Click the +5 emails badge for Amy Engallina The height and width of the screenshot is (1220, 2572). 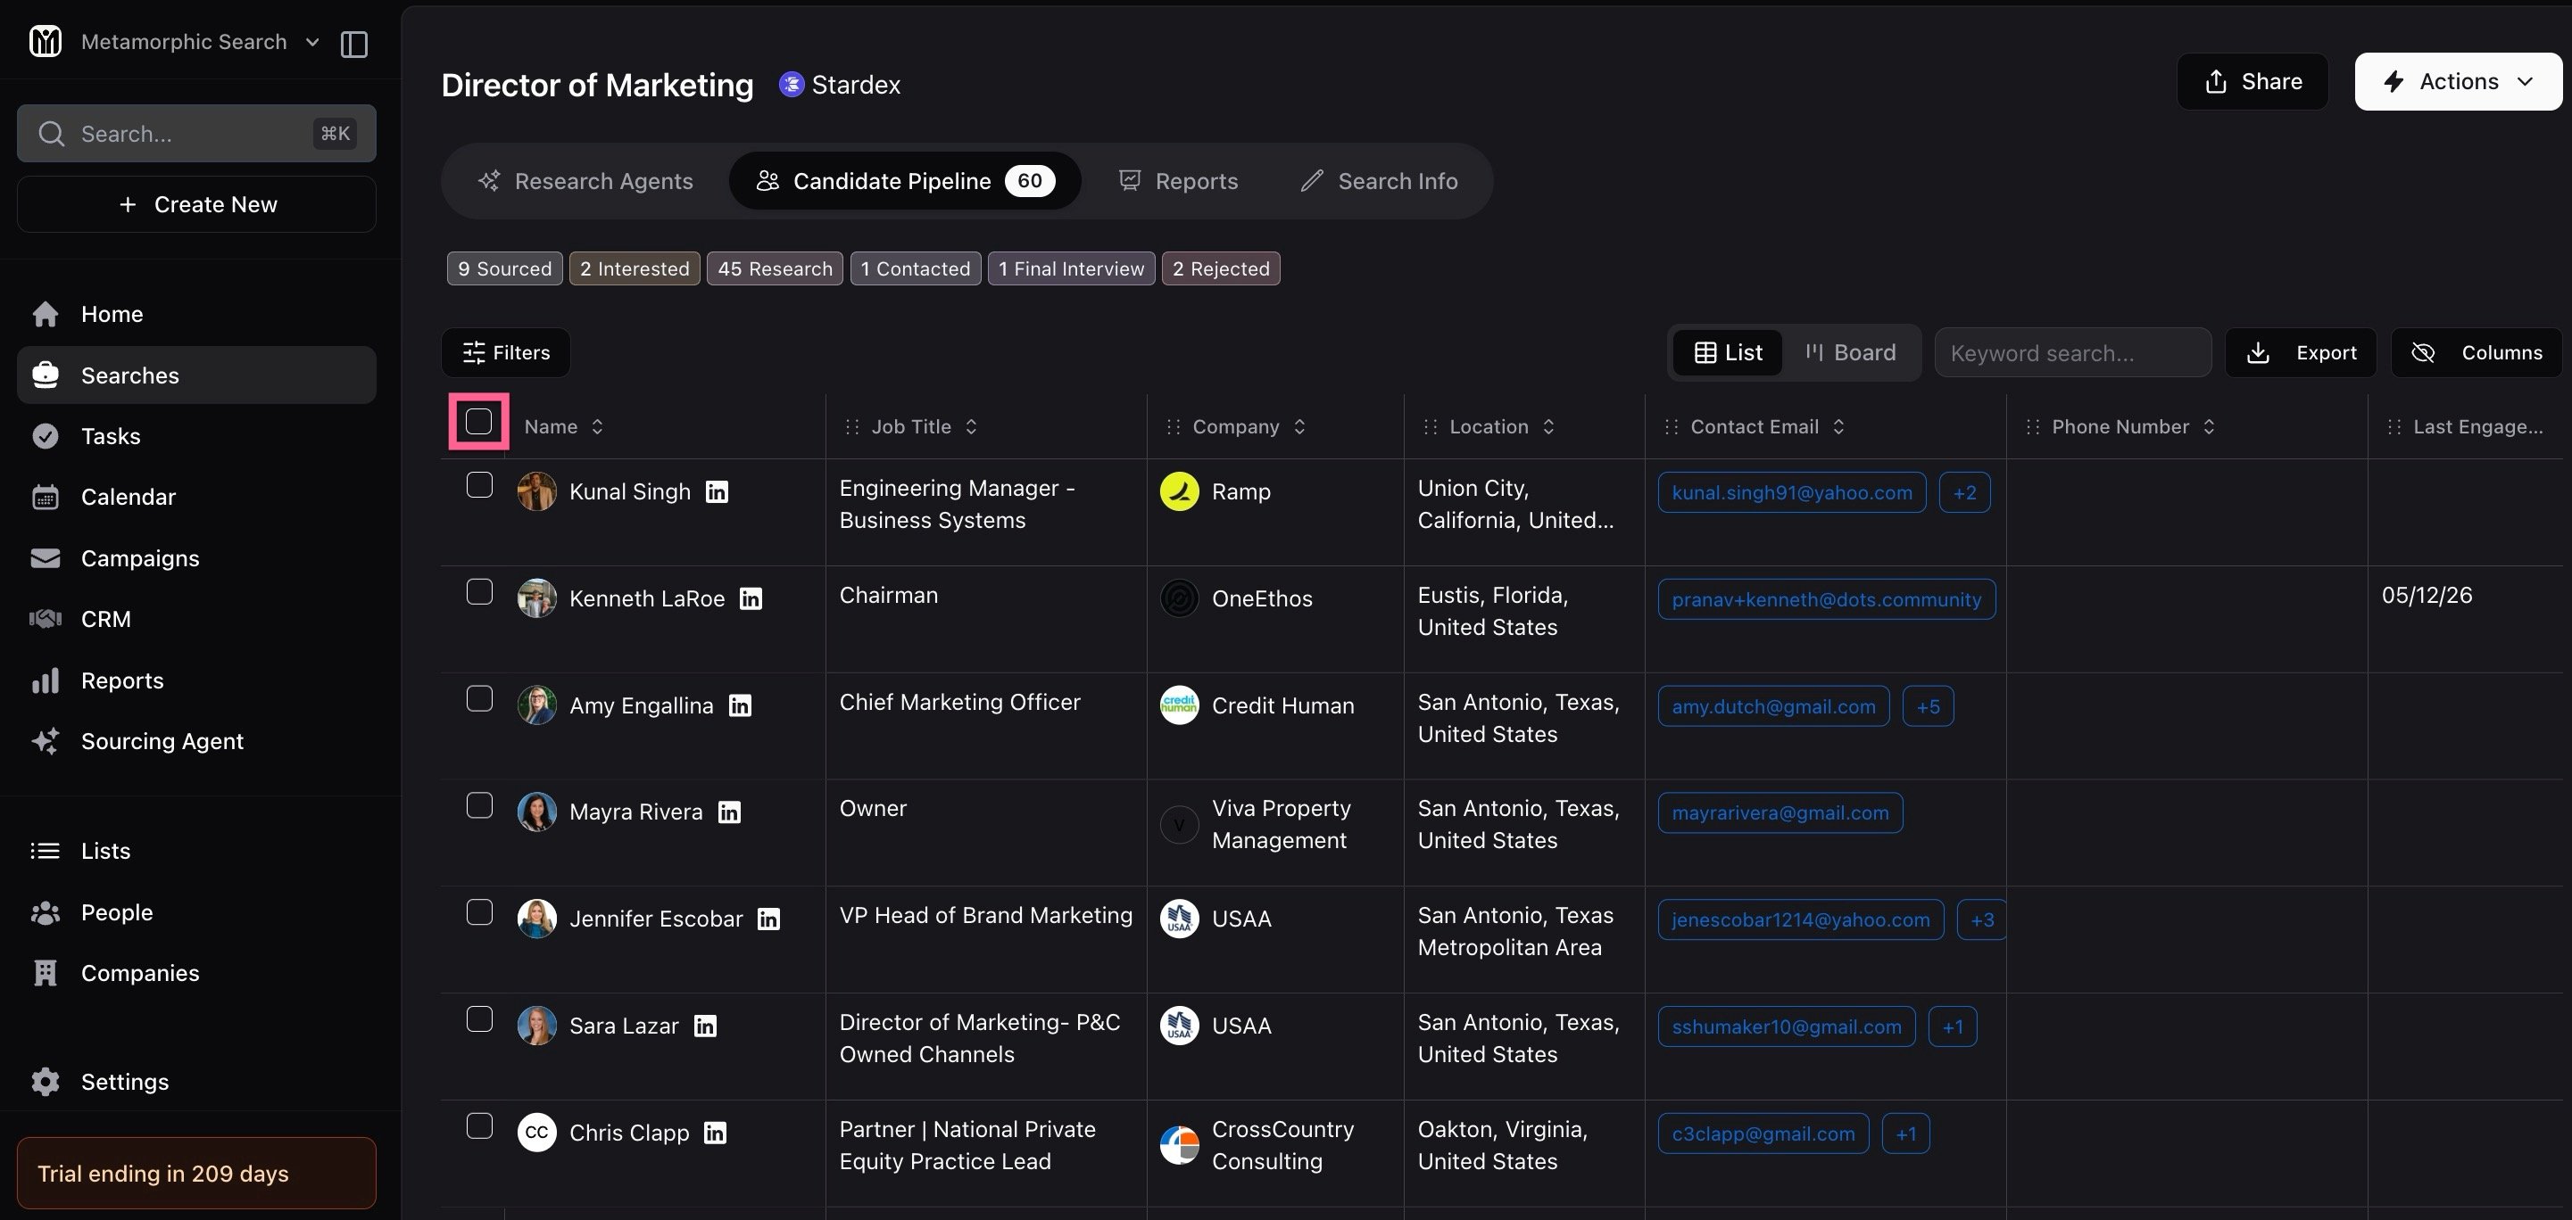pyautogui.click(x=1928, y=706)
